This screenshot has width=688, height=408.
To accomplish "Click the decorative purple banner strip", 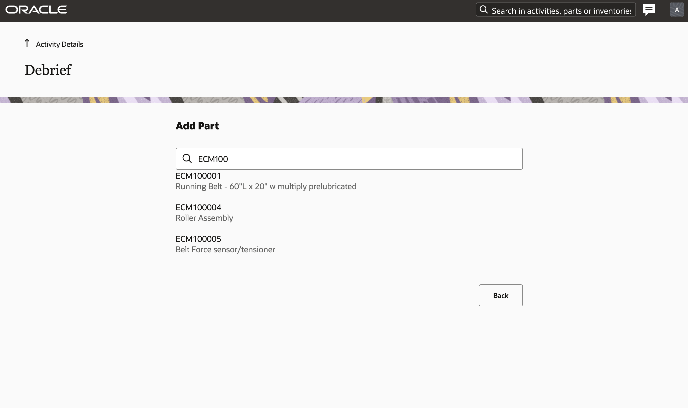I will pyautogui.click(x=343, y=100).
